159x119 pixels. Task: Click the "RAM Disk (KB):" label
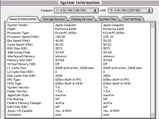18,107
